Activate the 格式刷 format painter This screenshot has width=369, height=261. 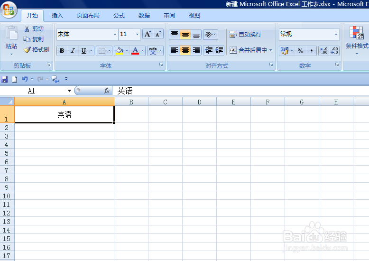tap(37, 50)
